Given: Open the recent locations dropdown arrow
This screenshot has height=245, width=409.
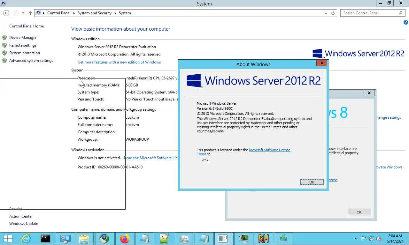Looking at the screenshot, I should (x=23, y=13).
